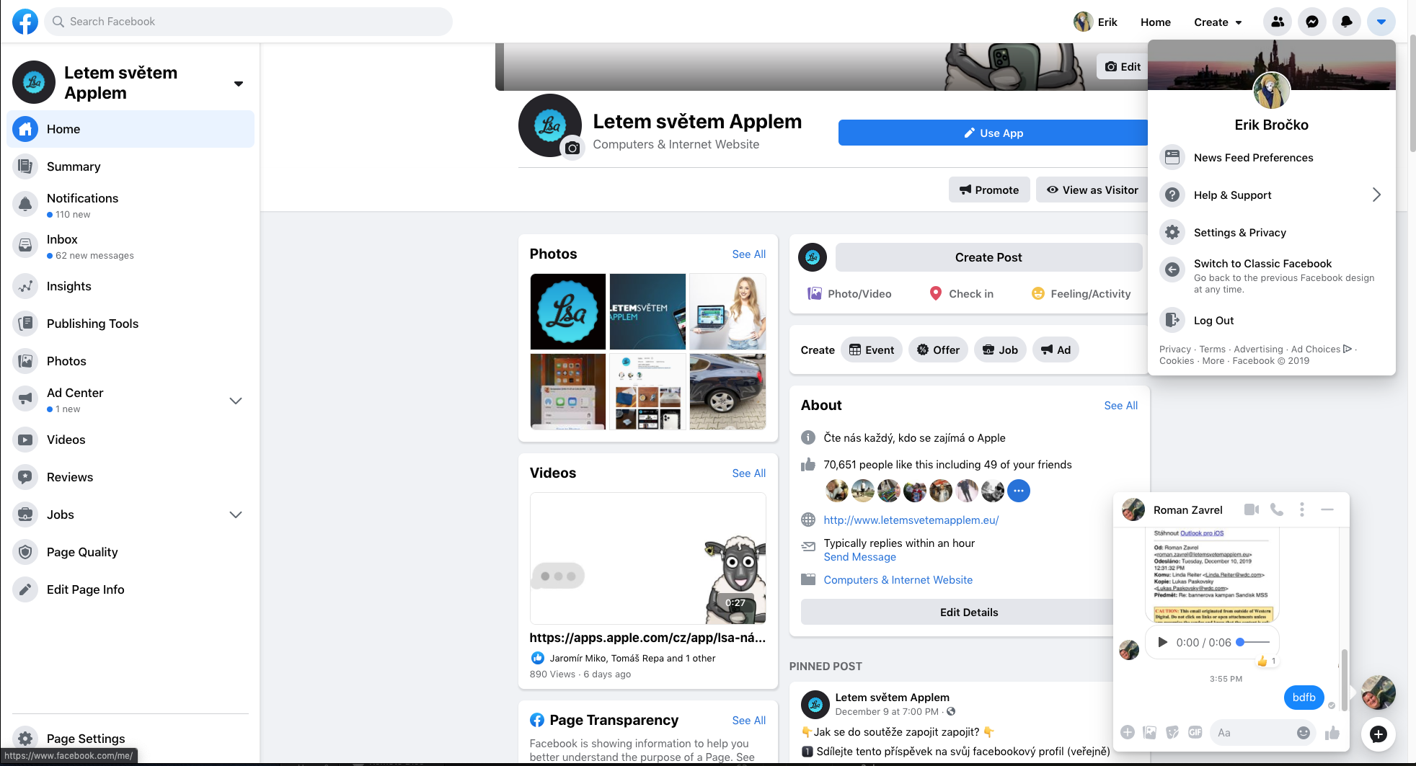Select Check in post option
Screen dimensions: 1416x766
tap(961, 293)
